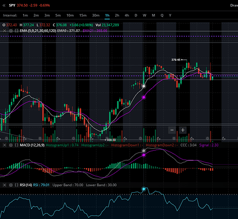Click the O 372.40 open value

tap(9, 25)
